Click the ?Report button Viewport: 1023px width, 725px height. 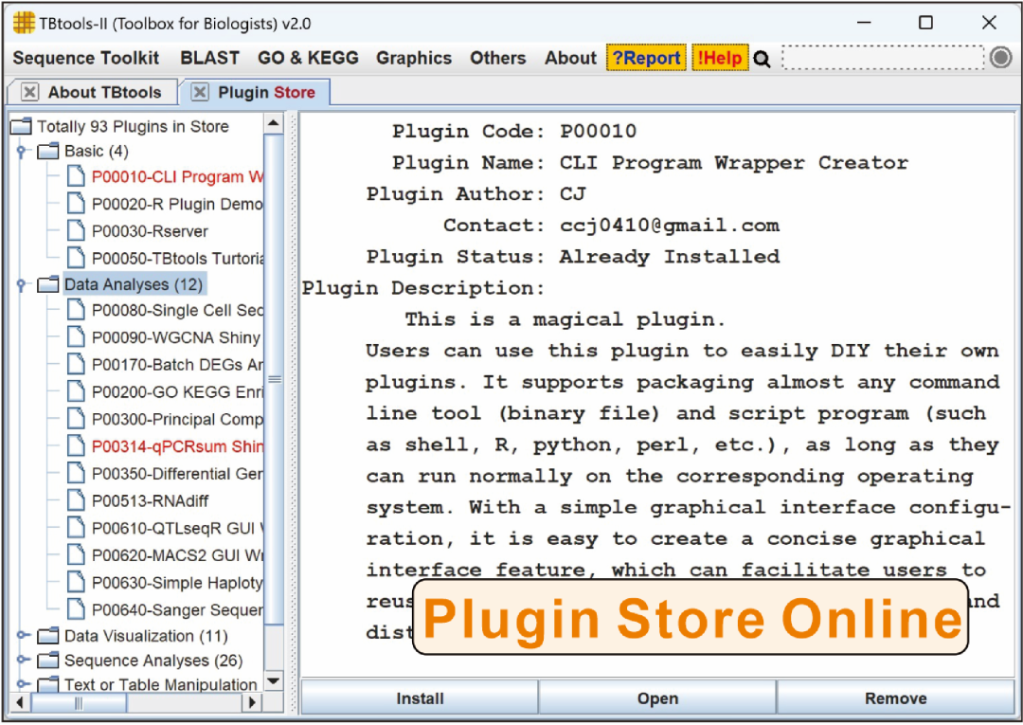click(x=647, y=58)
